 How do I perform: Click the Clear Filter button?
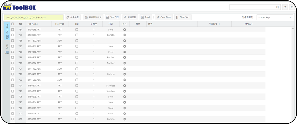tap(164, 17)
